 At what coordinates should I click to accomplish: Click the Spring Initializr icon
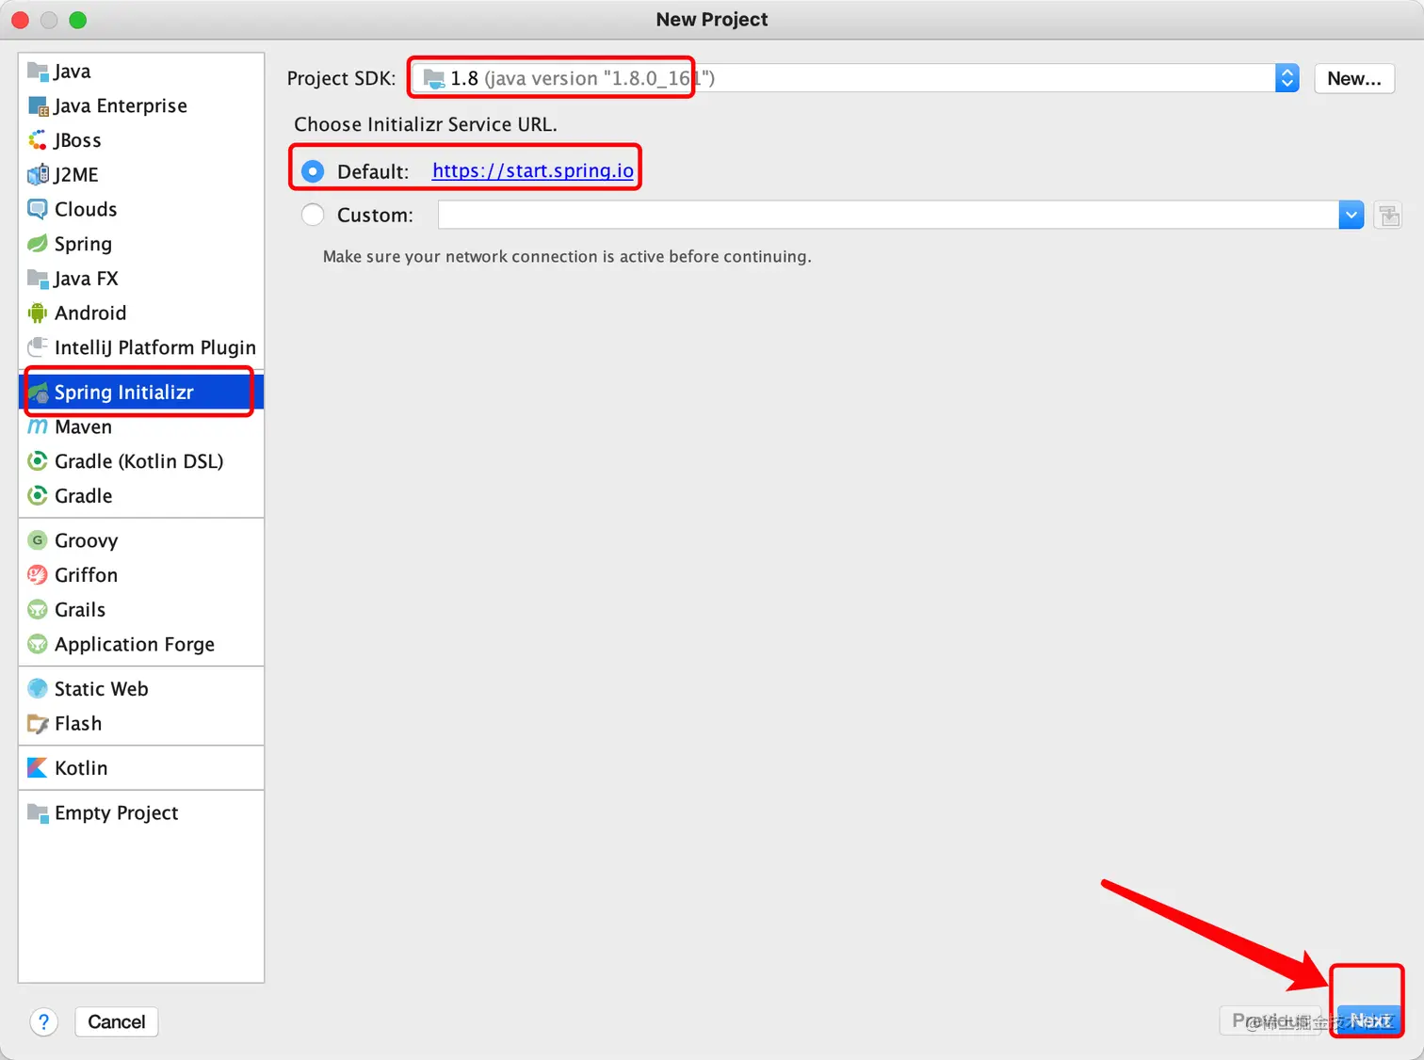[x=38, y=393]
